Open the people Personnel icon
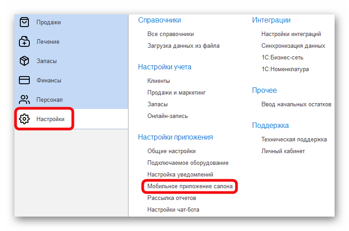This screenshot has width=349, height=231. pos(24,100)
